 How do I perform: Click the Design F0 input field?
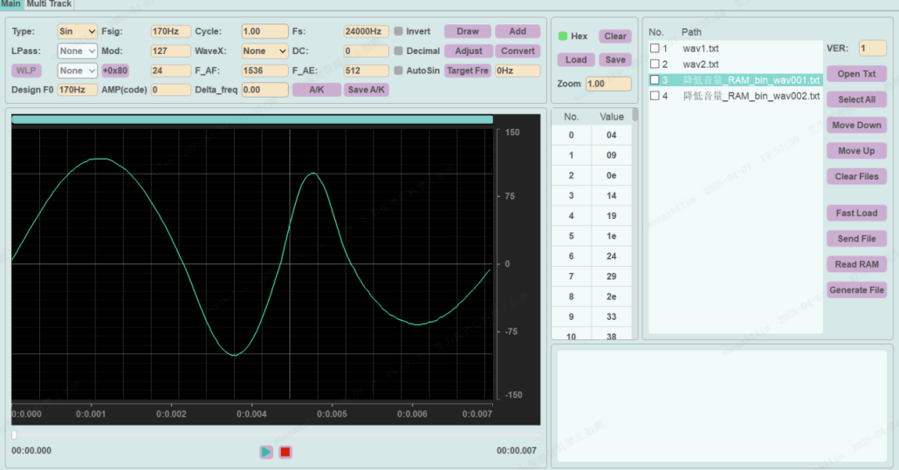pyautogui.click(x=78, y=90)
